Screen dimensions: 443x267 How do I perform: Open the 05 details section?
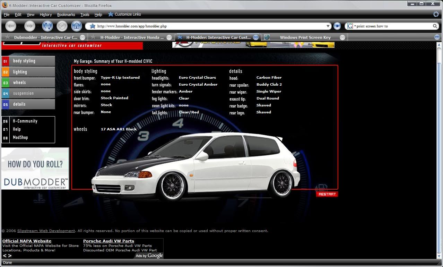pos(28,104)
